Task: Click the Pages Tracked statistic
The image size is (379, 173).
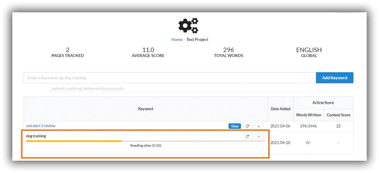Action: pyautogui.click(x=68, y=52)
